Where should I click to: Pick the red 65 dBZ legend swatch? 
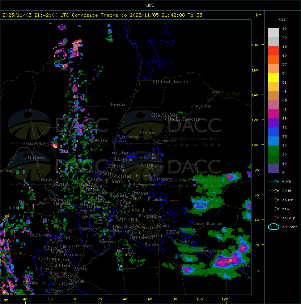pos(274,51)
